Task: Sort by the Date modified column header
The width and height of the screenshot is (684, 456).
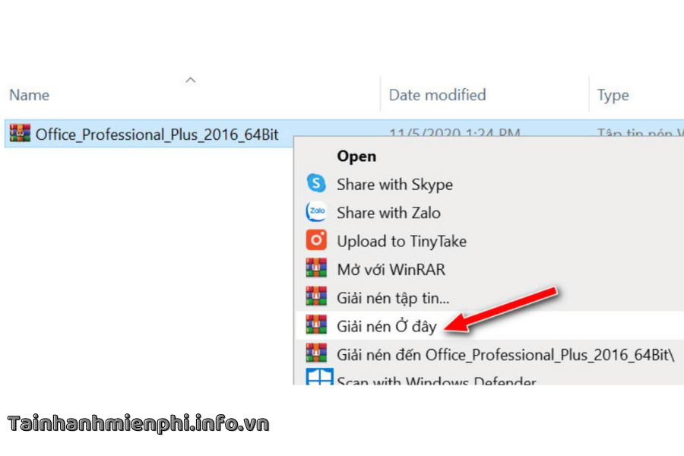Action: tap(437, 95)
